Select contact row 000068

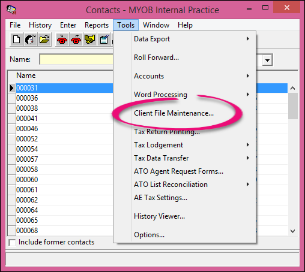pyautogui.click(x=64, y=231)
